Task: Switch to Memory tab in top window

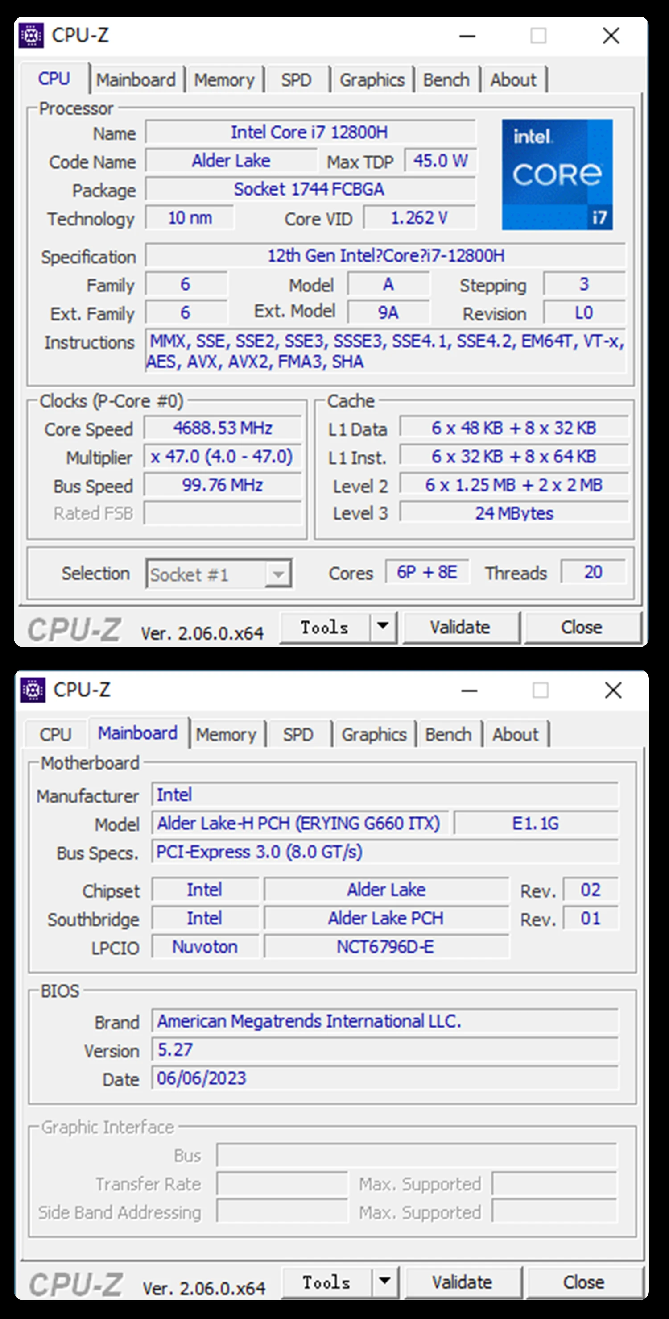Action: (224, 80)
